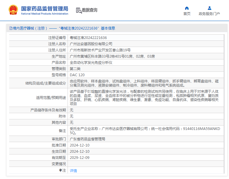Click the 变更情况 row label

[x=58, y=164]
